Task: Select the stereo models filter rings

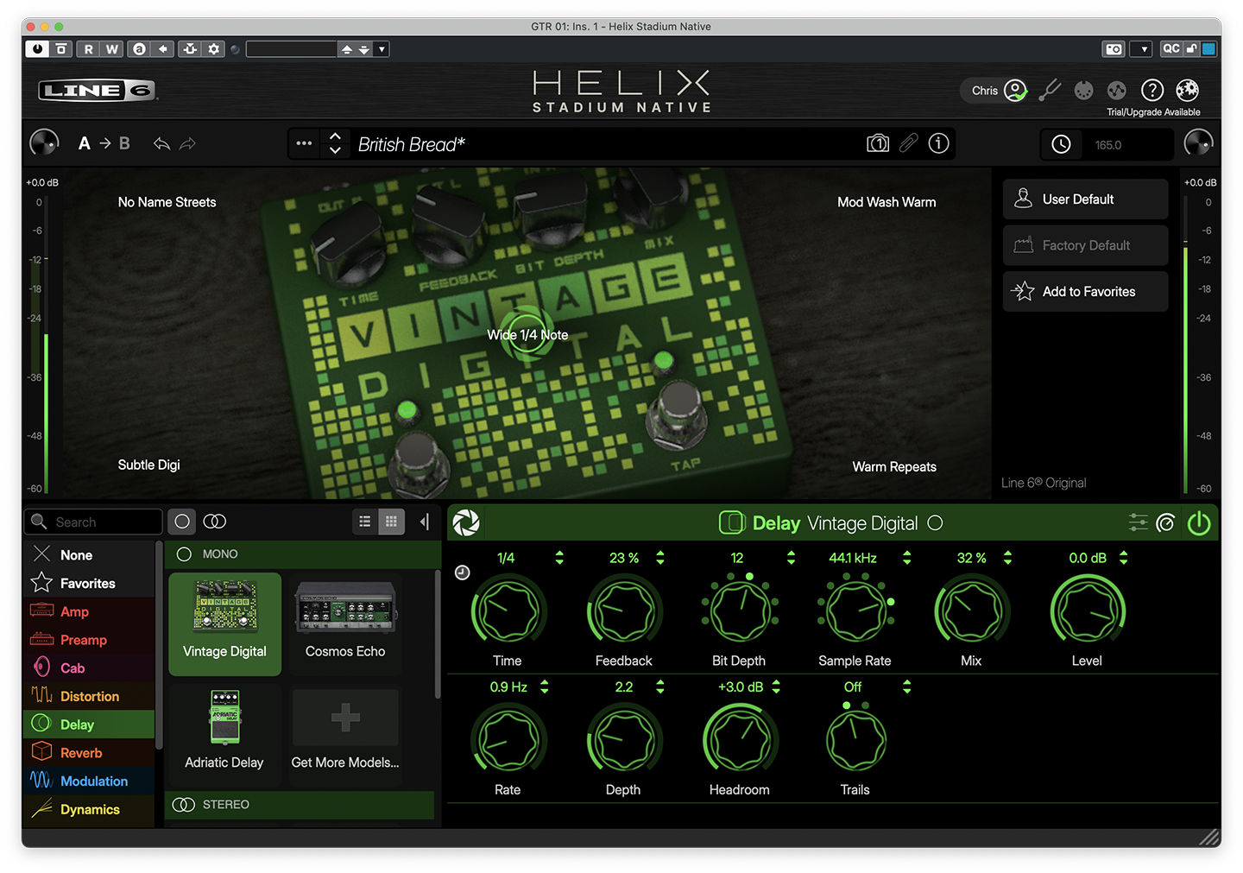Action: pos(215,522)
